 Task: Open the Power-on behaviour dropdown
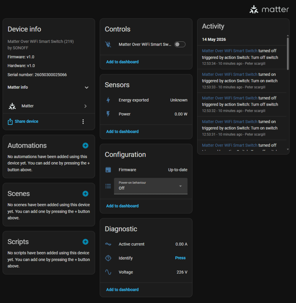coord(151,186)
